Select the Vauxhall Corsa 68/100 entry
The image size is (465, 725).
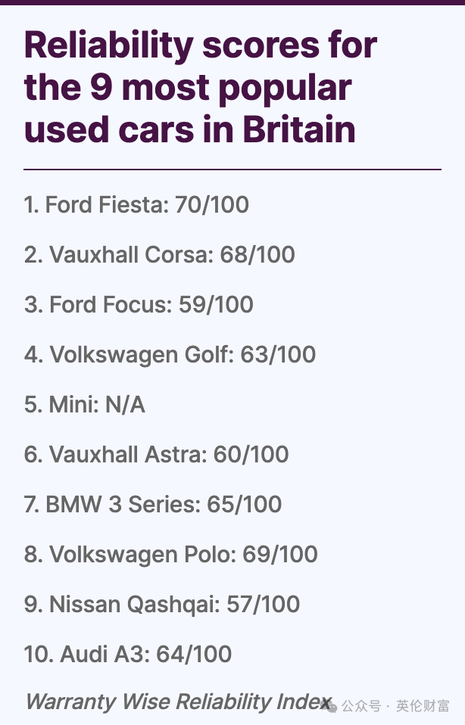coord(160,255)
